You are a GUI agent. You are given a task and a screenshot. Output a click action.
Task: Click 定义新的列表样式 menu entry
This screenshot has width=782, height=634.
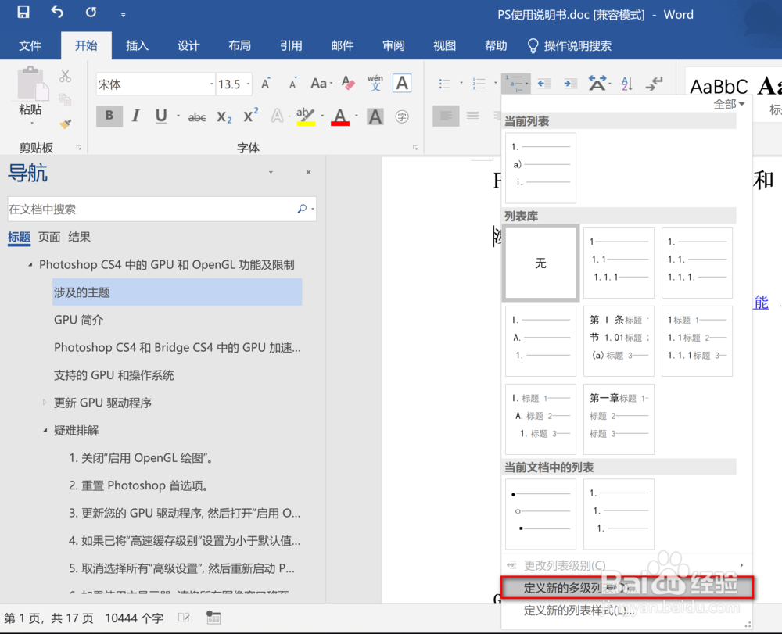click(x=626, y=611)
